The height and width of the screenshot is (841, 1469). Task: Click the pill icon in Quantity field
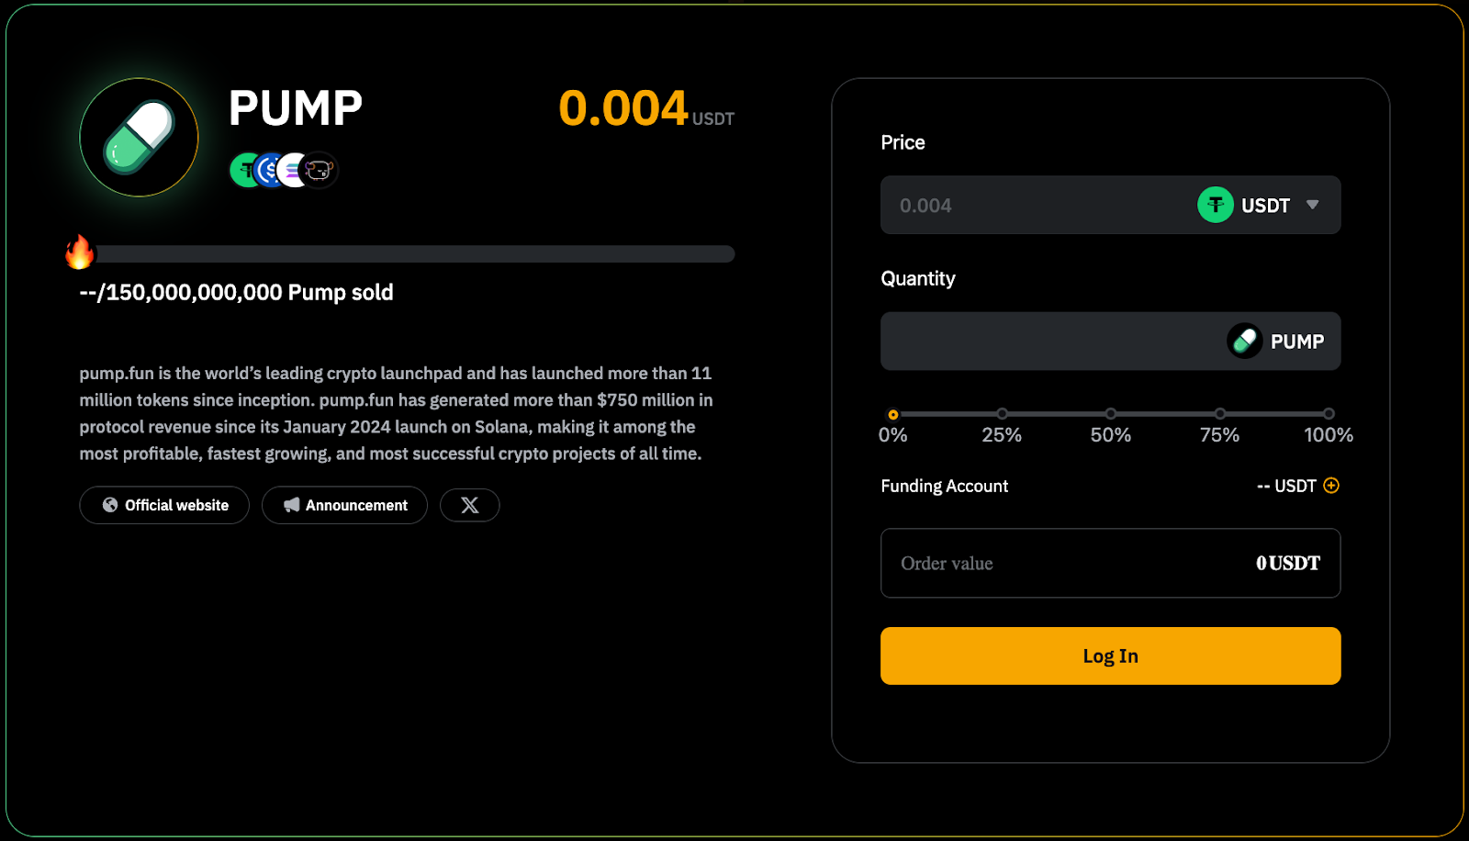coord(1245,342)
